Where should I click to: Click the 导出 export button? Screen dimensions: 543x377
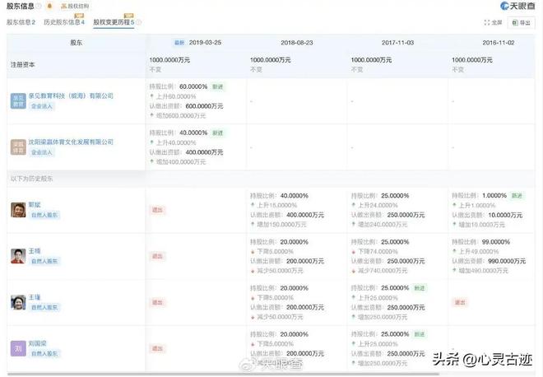521,22
